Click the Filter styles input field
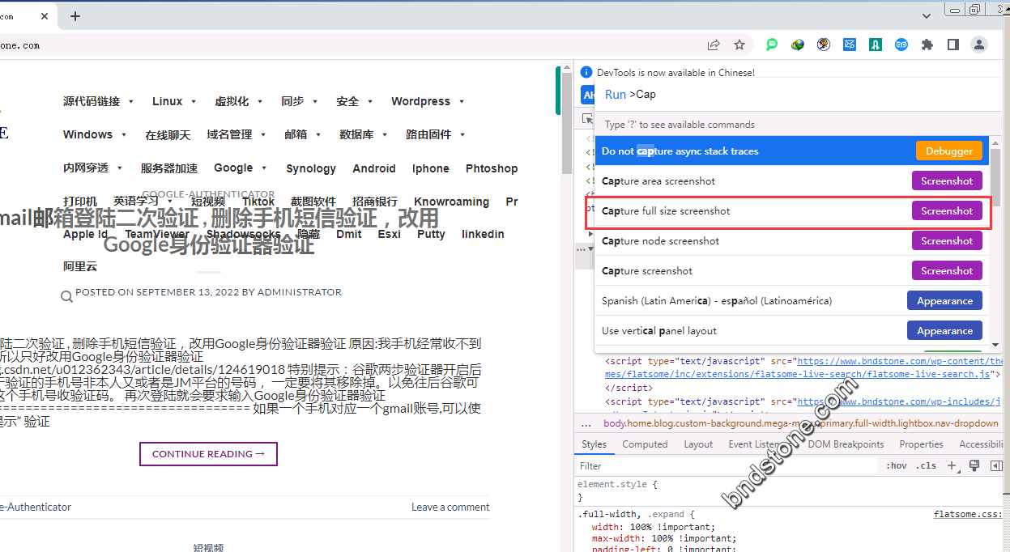The image size is (1010, 552). pyautogui.click(x=726, y=466)
